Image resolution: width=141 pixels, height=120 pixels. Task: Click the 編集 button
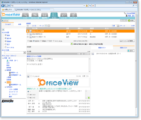click(x=131, y=41)
